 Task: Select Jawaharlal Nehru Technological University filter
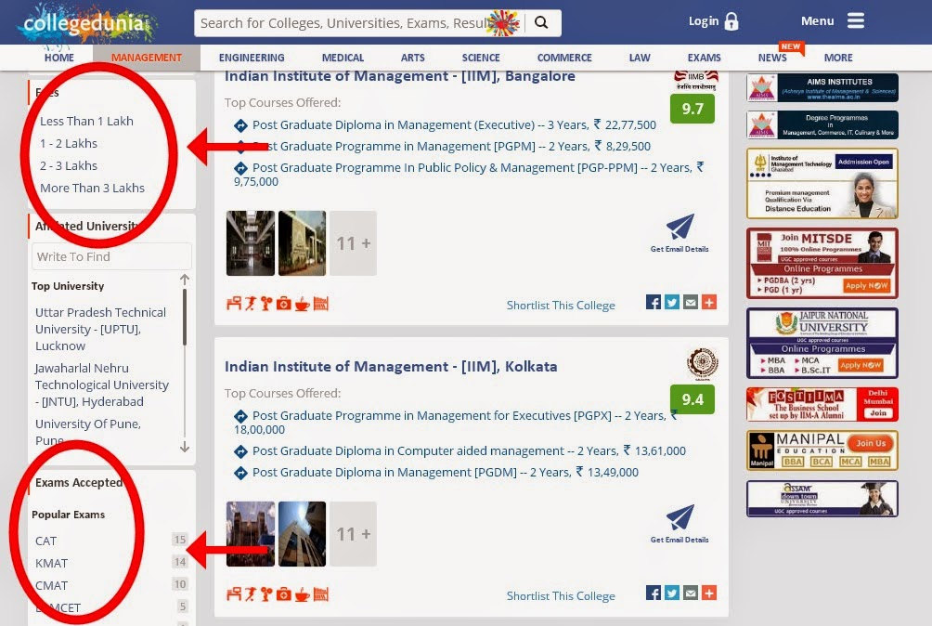point(101,385)
